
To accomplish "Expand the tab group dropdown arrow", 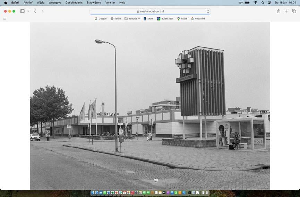I will [x=28, y=11].
